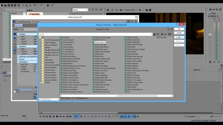
Task: Open the OFX folder in tree
Action: tap(46, 58)
